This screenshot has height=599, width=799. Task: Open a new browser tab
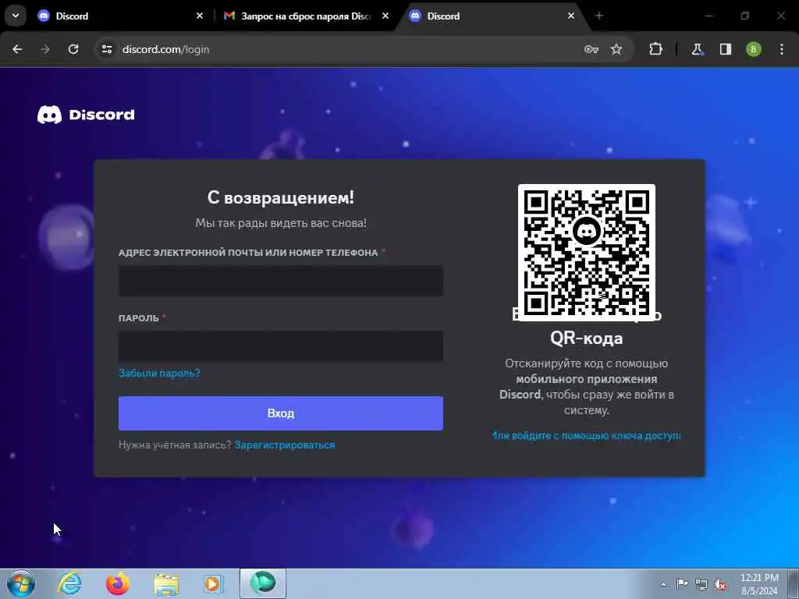tap(599, 16)
